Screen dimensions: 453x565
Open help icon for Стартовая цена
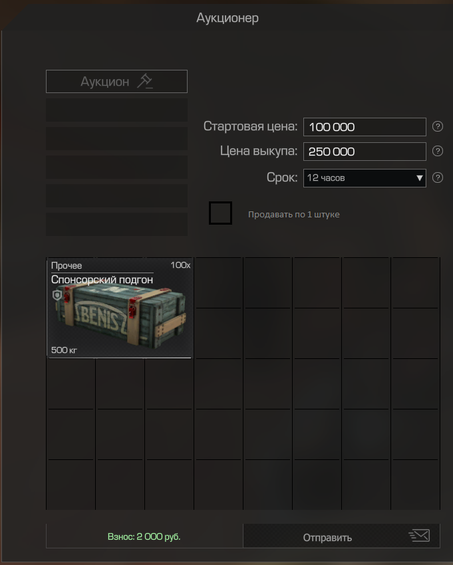[x=438, y=126]
